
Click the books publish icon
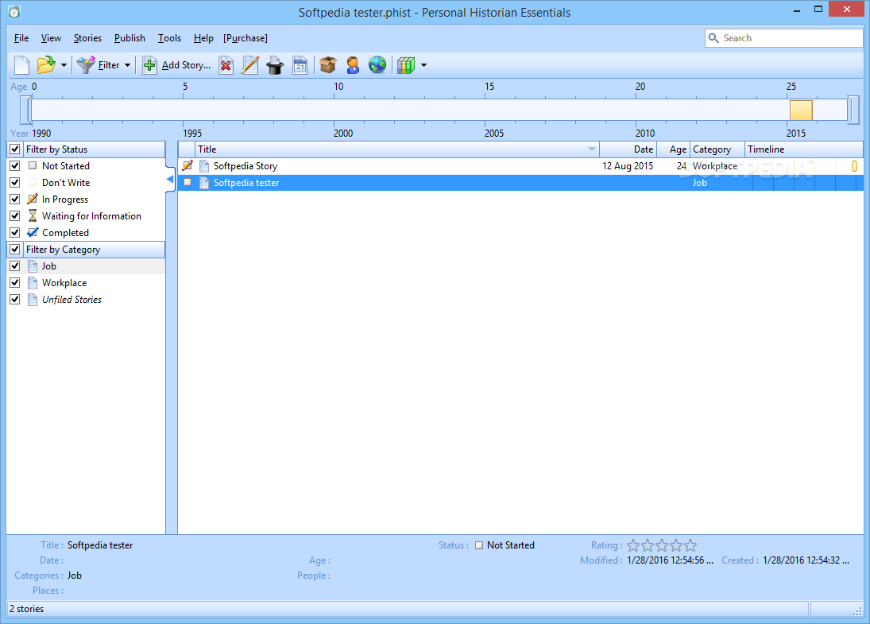(x=405, y=65)
